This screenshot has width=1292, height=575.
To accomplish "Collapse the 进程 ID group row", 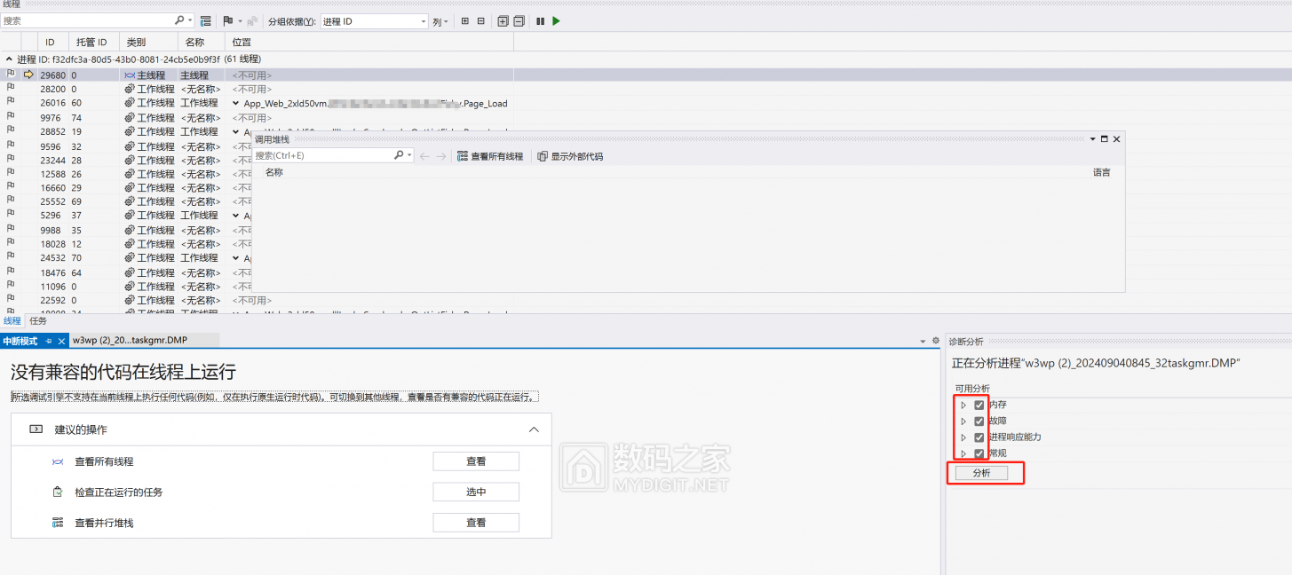I will [x=9, y=59].
